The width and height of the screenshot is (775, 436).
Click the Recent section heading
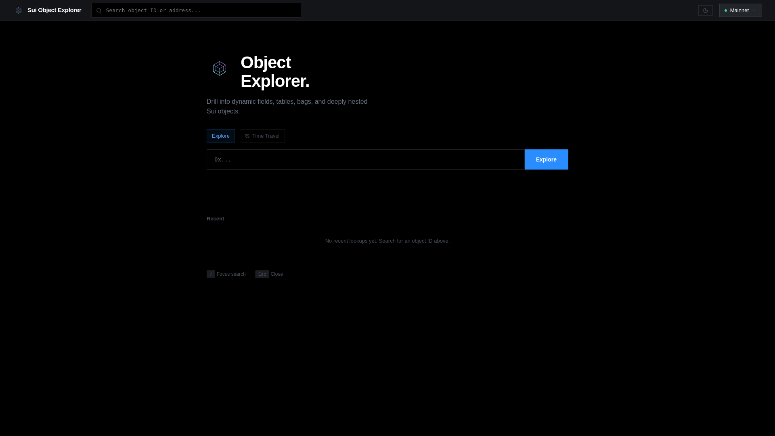[x=215, y=219]
